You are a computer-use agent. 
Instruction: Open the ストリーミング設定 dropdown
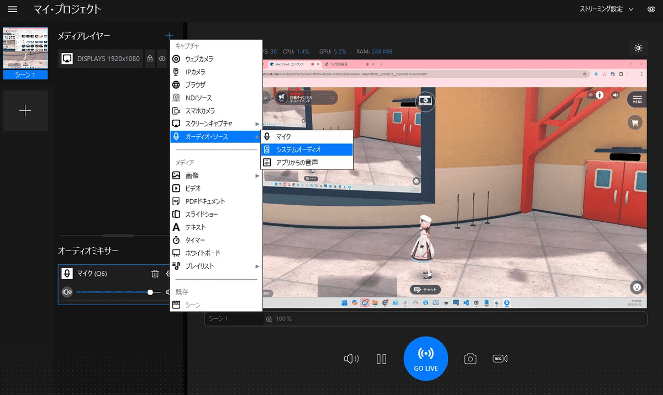pos(606,9)
